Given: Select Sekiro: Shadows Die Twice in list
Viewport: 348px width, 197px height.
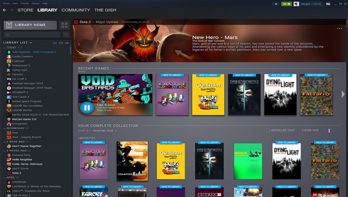Looking at the screenshot, I should 31,191.
